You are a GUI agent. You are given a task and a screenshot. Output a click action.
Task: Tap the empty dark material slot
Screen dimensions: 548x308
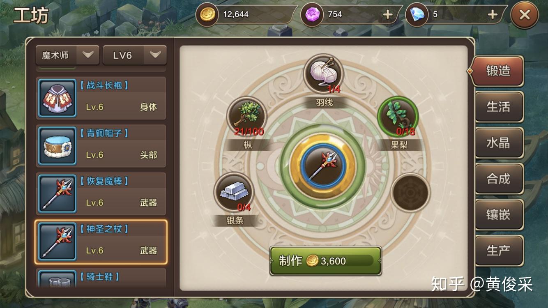(410, 193)
